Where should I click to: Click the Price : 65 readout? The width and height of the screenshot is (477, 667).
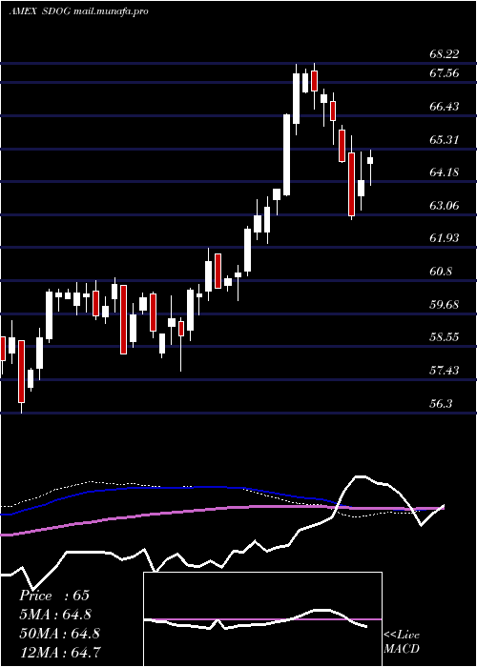(54, 596)
